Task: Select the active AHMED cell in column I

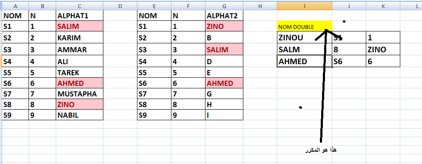Action: point(305,61)
